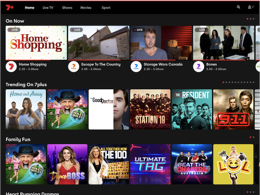Click the 7flix channel logo
This screenshot has height=195, width=260.
[x=198, y=67]
